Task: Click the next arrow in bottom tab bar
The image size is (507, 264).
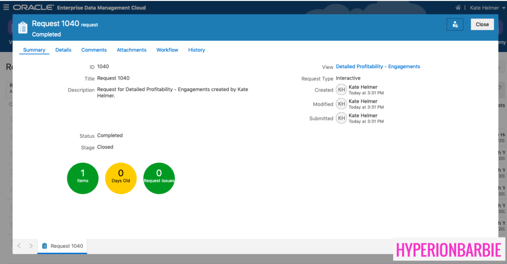Action: pos(31,246)
